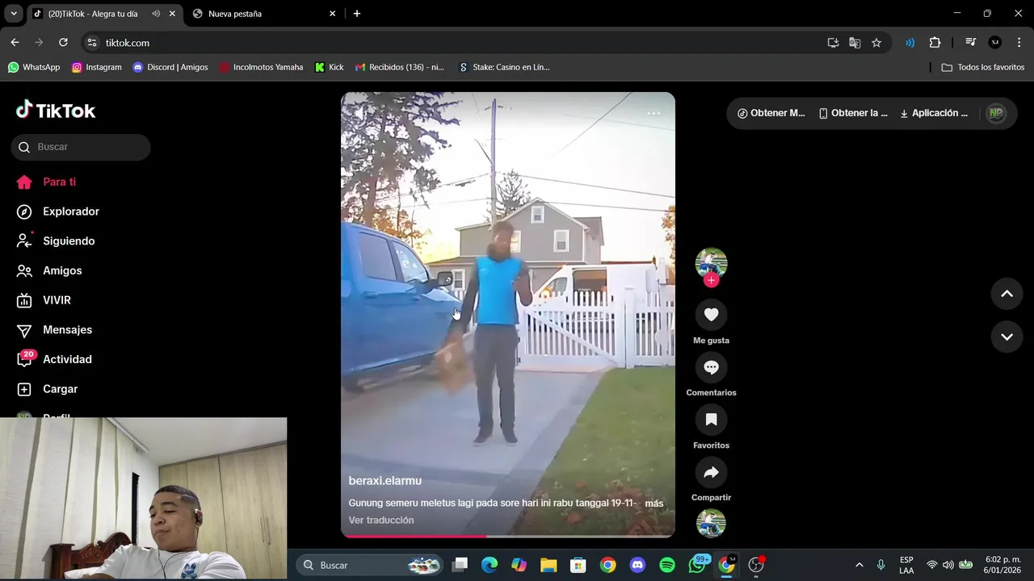
Task: Open the Recibidos Gmail bookmark
Action: 400,67
